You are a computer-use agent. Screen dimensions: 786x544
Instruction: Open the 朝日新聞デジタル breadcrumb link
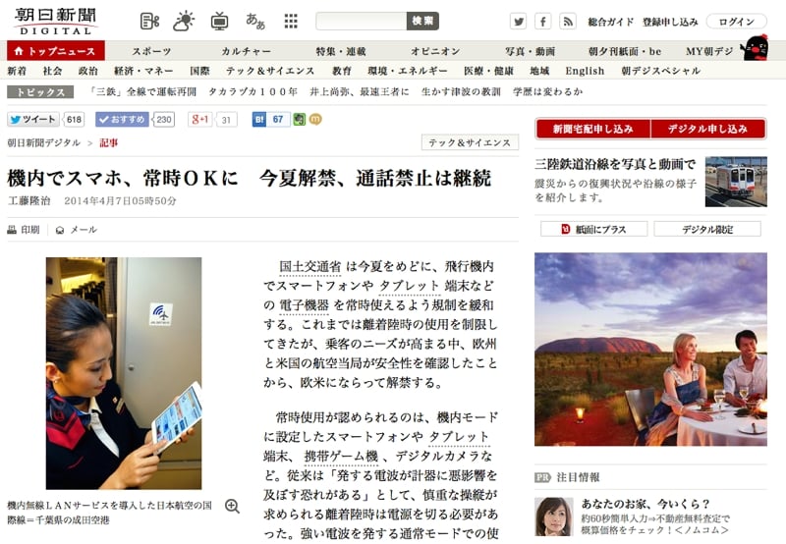pyautogui.click(x=44, y=143)
